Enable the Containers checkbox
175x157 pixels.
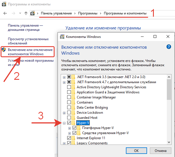69,102
